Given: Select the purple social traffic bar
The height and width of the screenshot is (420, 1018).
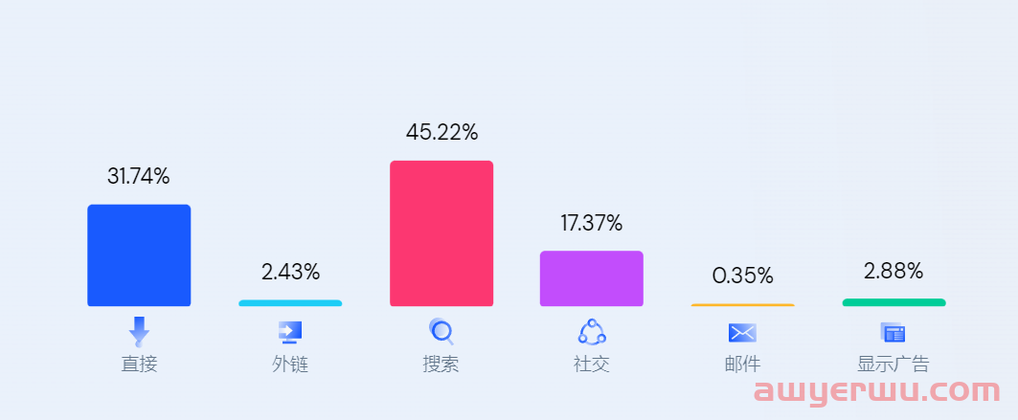Looking at the screenshot, I should tap(592, 278).
